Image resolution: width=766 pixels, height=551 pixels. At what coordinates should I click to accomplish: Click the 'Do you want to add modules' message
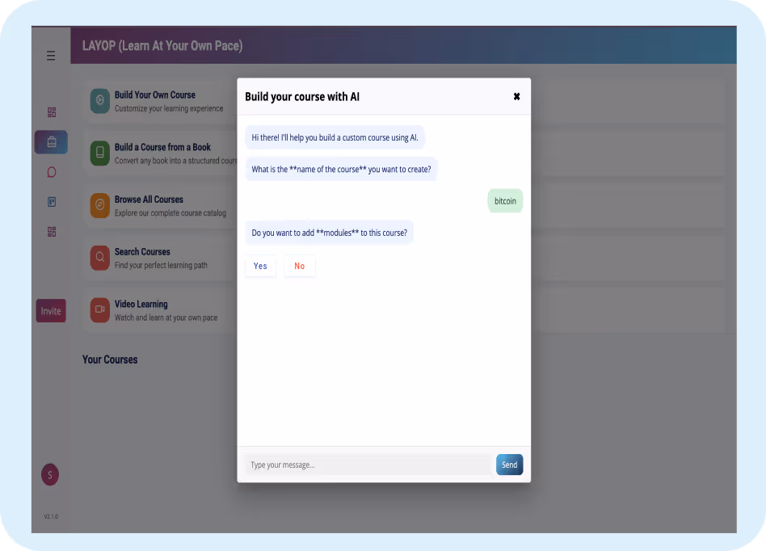pos(329,233)
